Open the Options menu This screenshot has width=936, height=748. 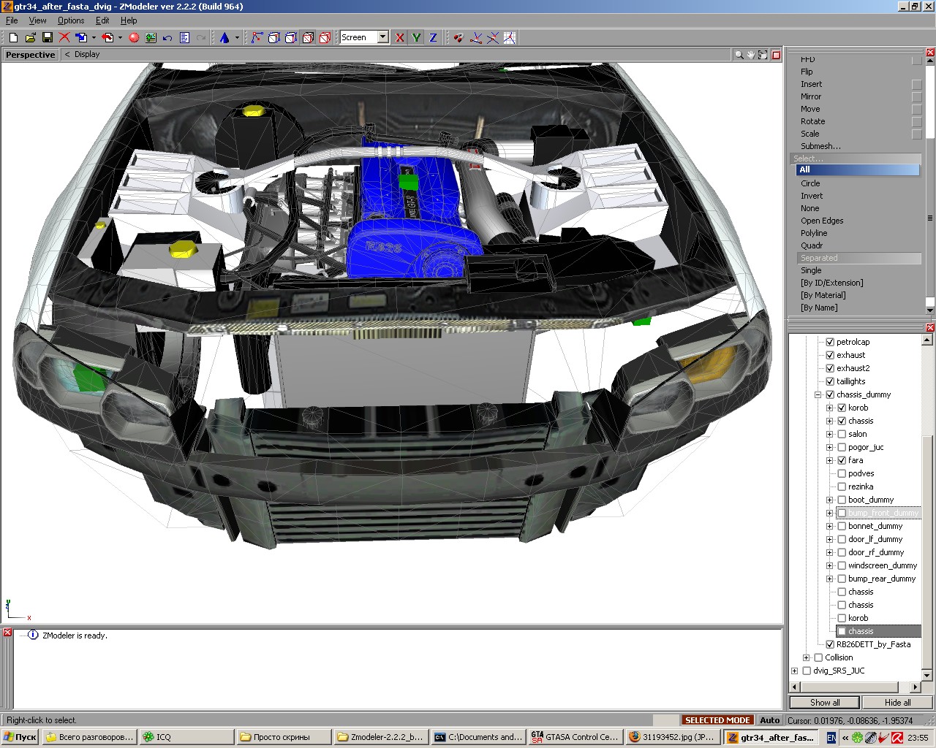(71, 20)
